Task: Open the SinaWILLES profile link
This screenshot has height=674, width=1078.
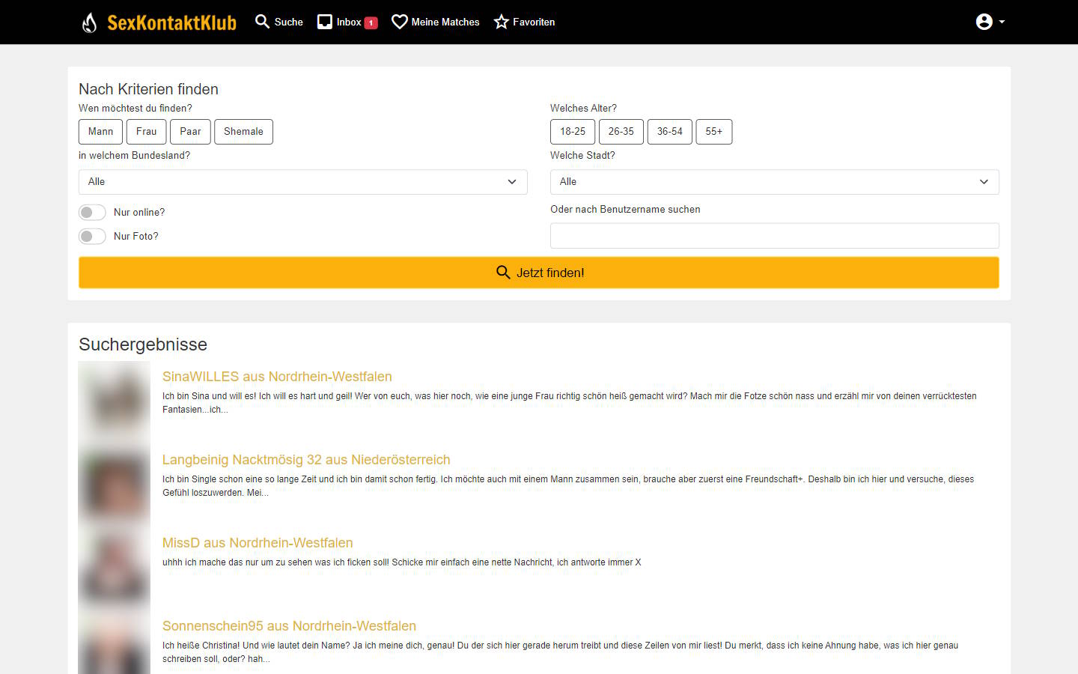Action: [x=277, y=377]
